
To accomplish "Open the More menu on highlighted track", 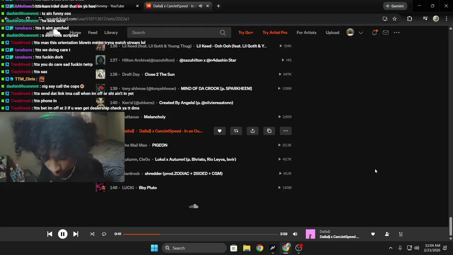I will click(x=286, y=131).
